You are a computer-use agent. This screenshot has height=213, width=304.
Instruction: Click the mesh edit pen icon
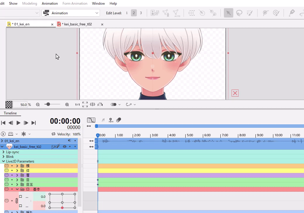[x=166, y=13]
